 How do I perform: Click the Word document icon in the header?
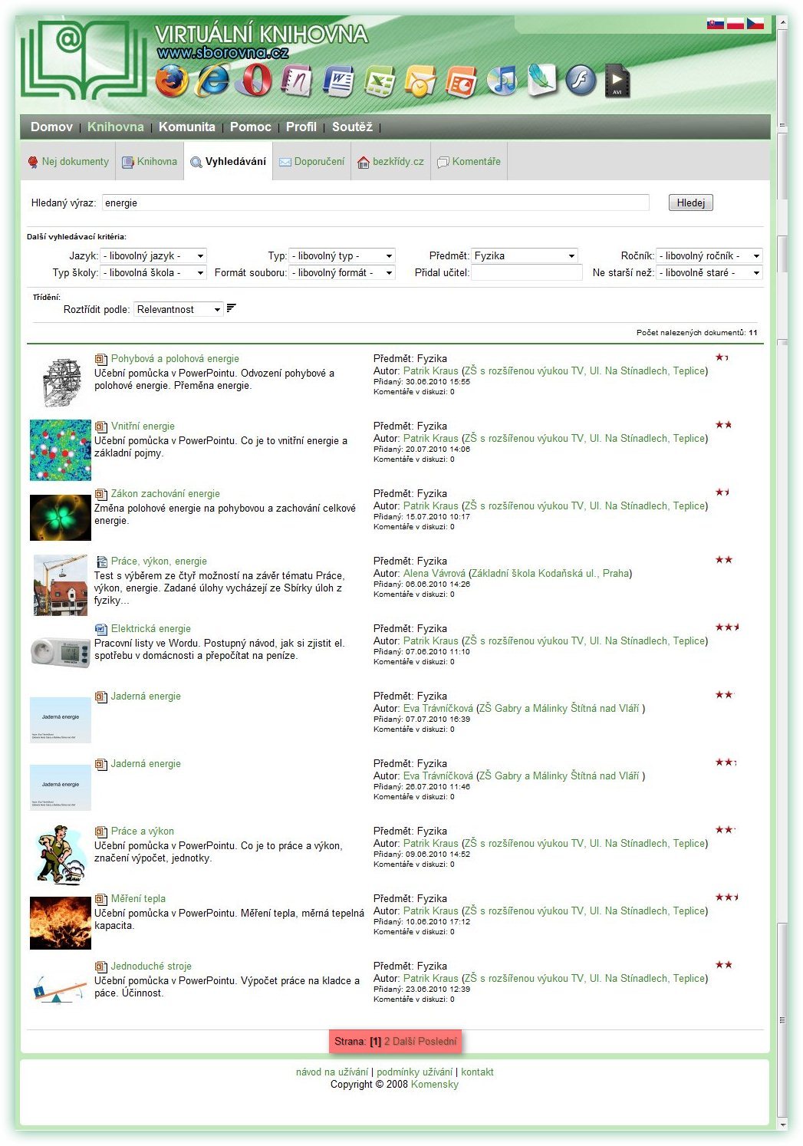click(x=338, y=81)
